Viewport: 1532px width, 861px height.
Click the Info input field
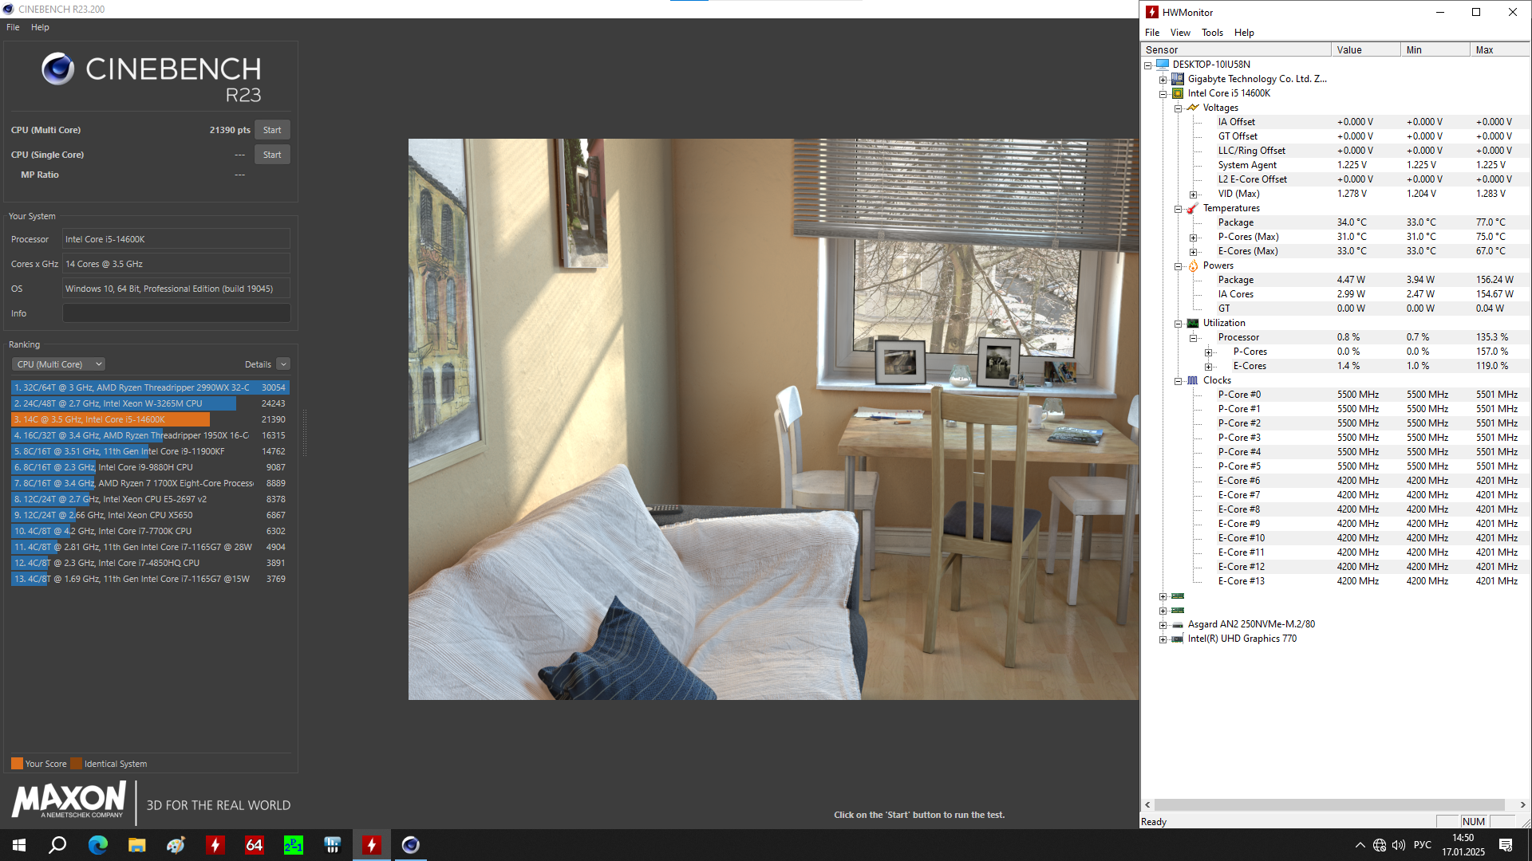[176, 313]
